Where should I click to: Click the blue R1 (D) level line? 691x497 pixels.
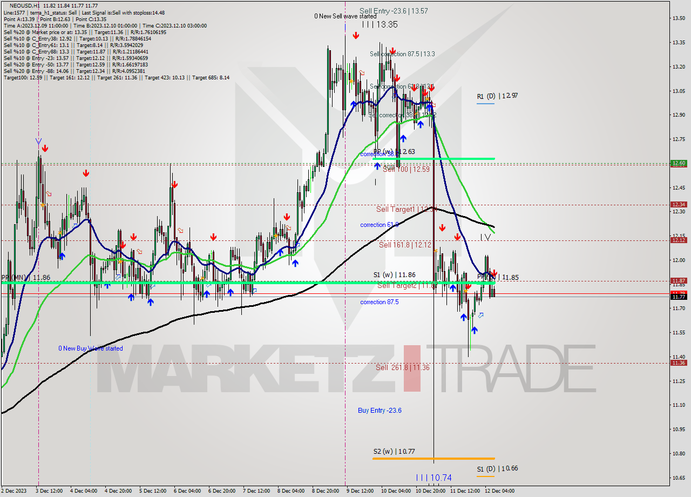tap(485, 103)
